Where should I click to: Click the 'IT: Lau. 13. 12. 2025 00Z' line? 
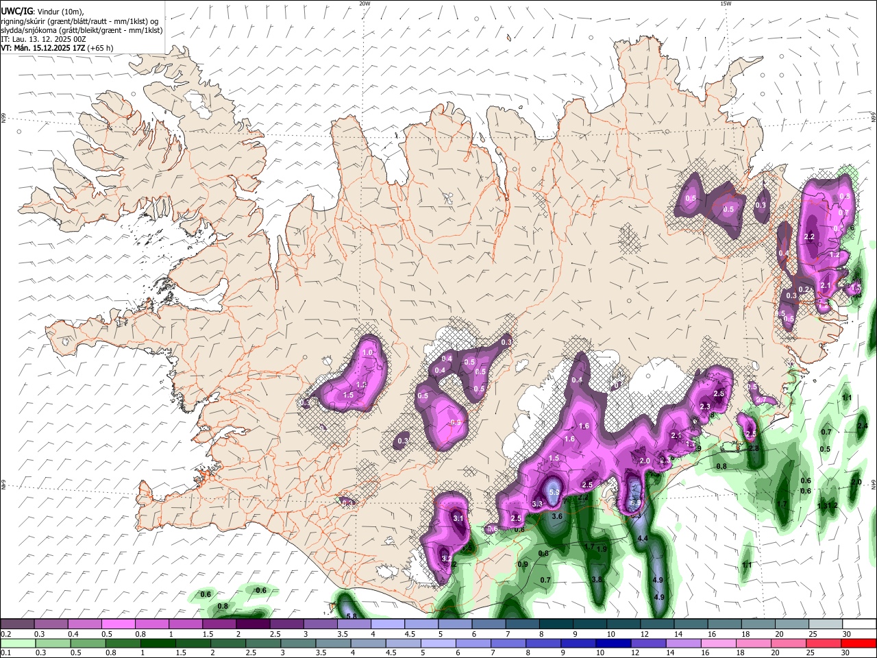[42, 39]
